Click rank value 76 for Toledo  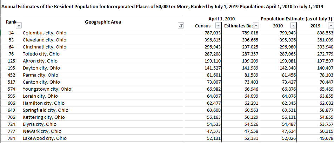pyautogui.click(x=11, y=54)
